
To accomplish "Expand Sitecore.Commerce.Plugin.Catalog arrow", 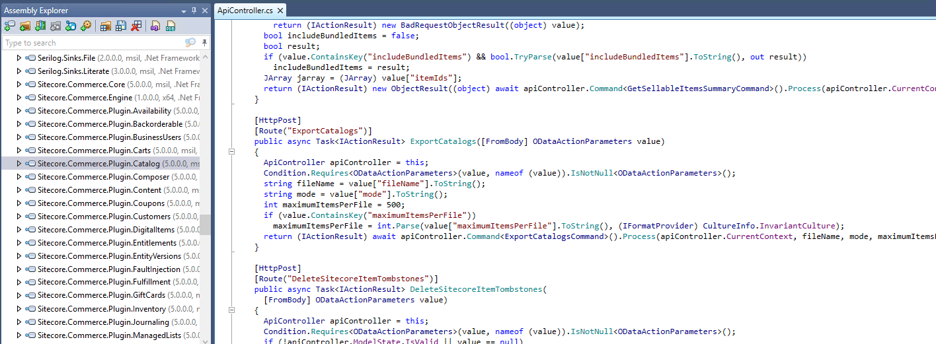I will (x=19, y=164).
